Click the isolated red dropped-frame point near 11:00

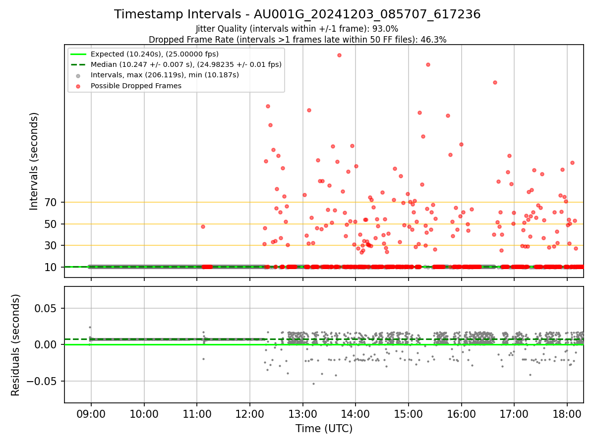[203, 226]
